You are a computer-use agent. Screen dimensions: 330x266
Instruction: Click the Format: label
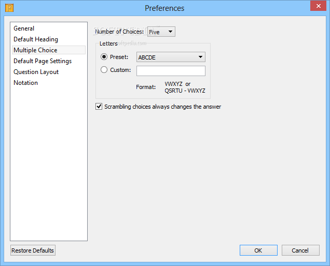146,87
